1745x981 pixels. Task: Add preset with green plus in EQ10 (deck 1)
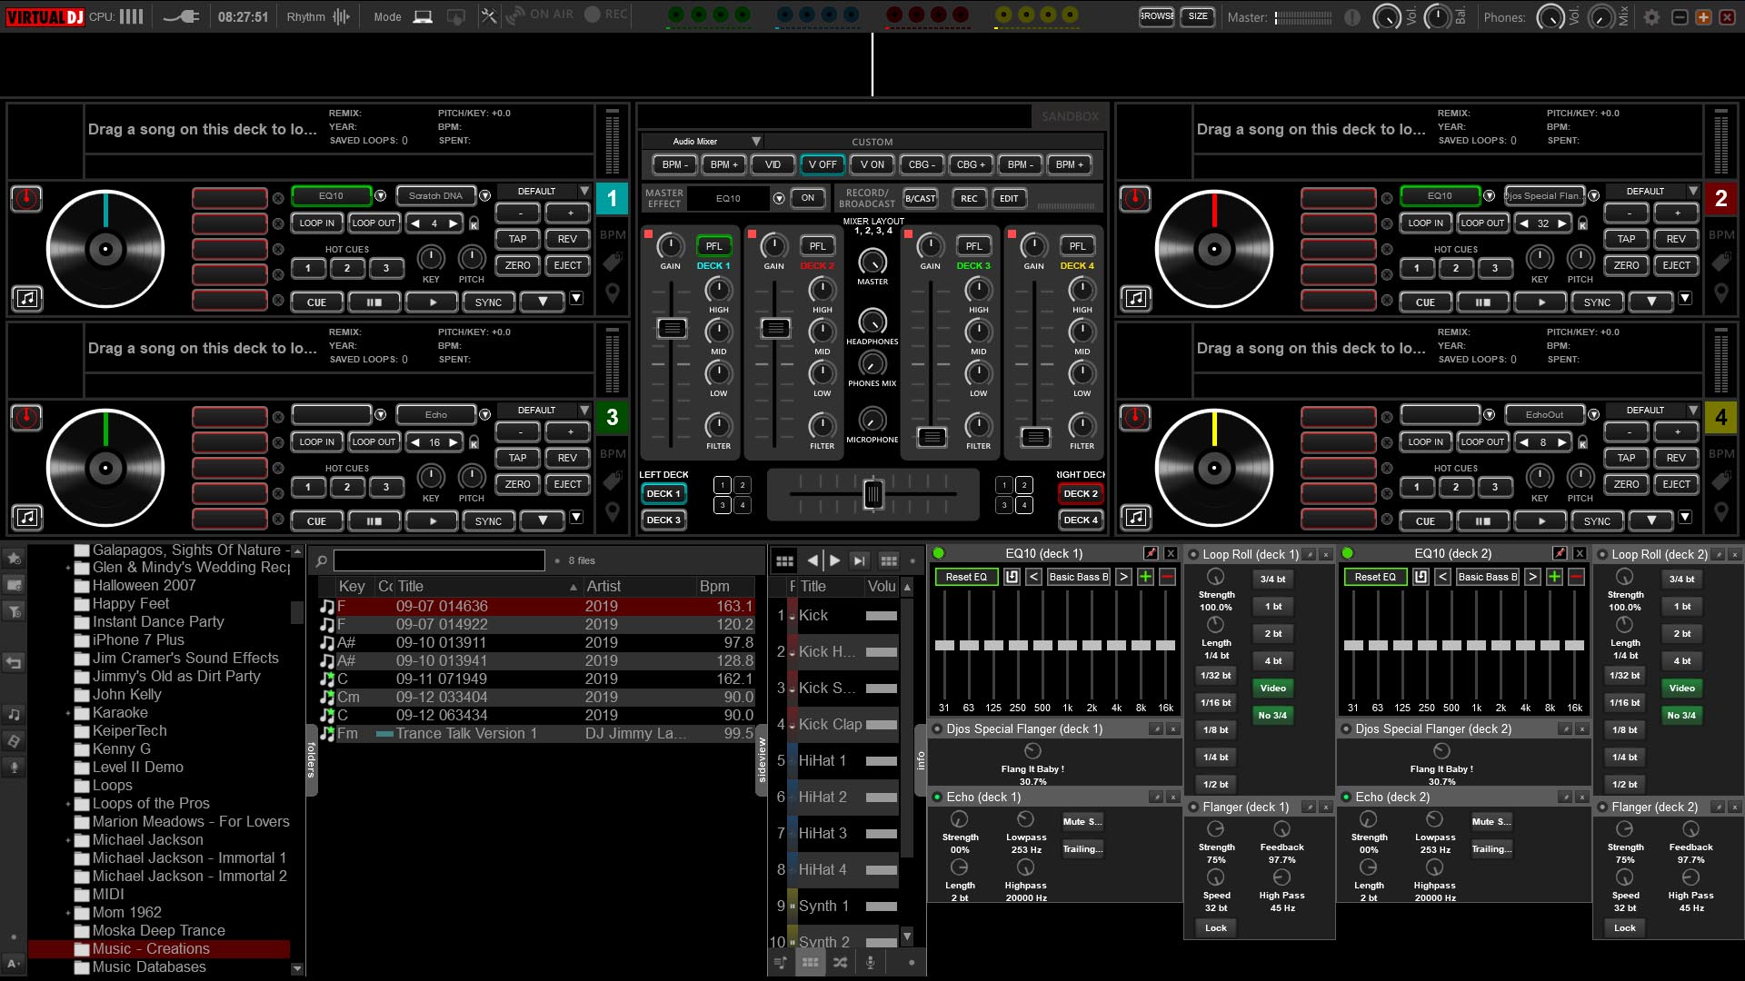coord(1145,577)
